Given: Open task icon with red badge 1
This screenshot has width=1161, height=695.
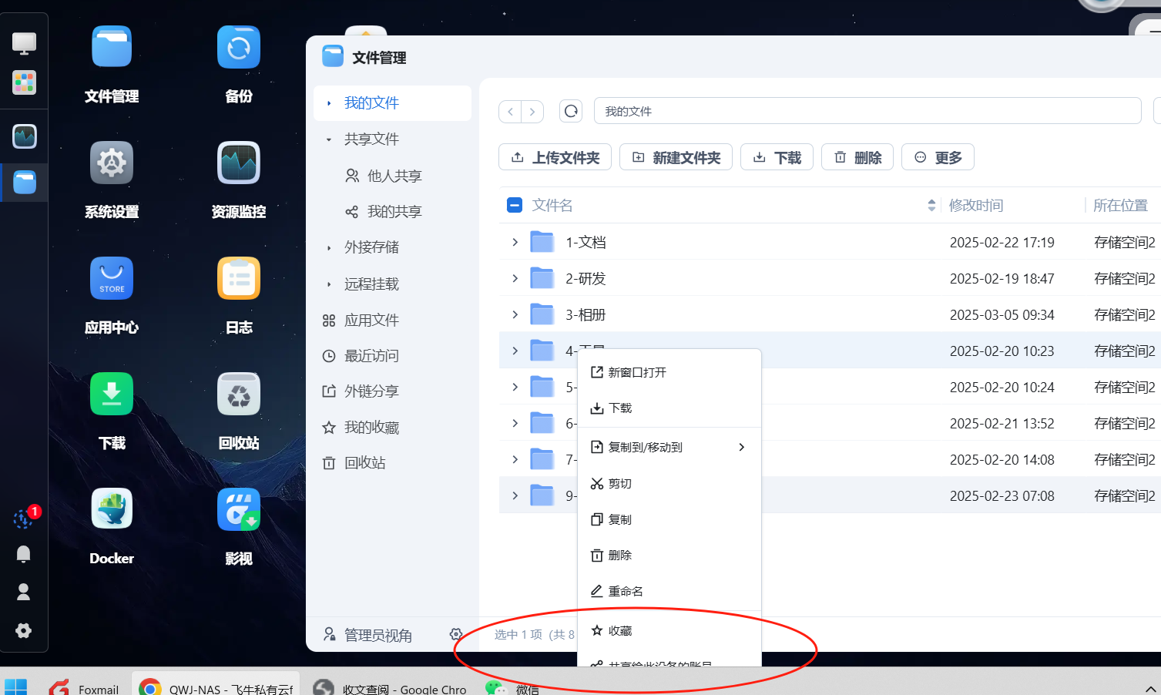Looking at the screenshot, I should [24, 518].
